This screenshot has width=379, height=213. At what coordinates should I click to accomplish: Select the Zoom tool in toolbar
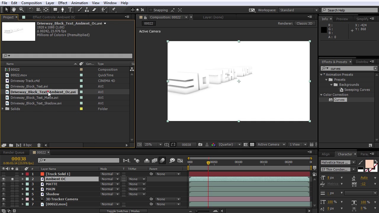(21, 10)
